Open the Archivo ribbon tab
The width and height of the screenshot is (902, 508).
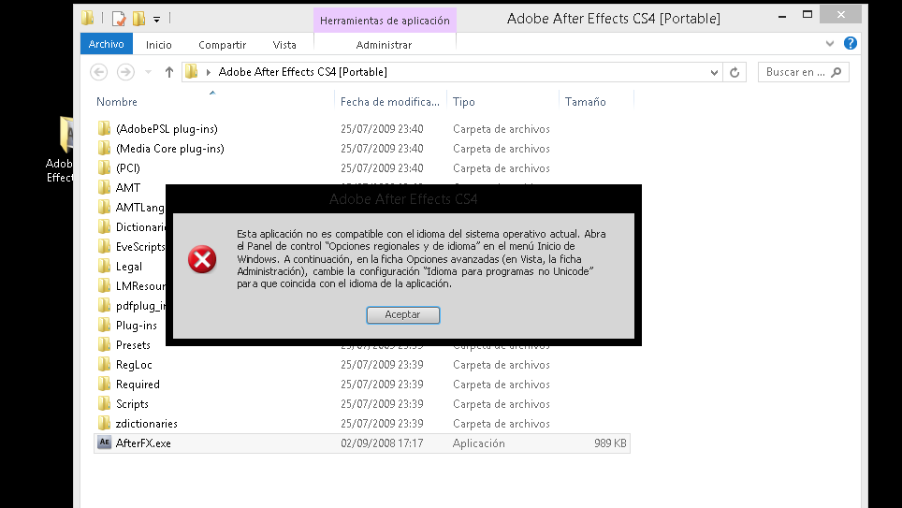pos(107,44)
